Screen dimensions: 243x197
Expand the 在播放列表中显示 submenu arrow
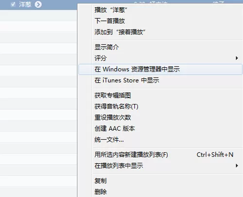pyautogui.click(x=237, y=165)
